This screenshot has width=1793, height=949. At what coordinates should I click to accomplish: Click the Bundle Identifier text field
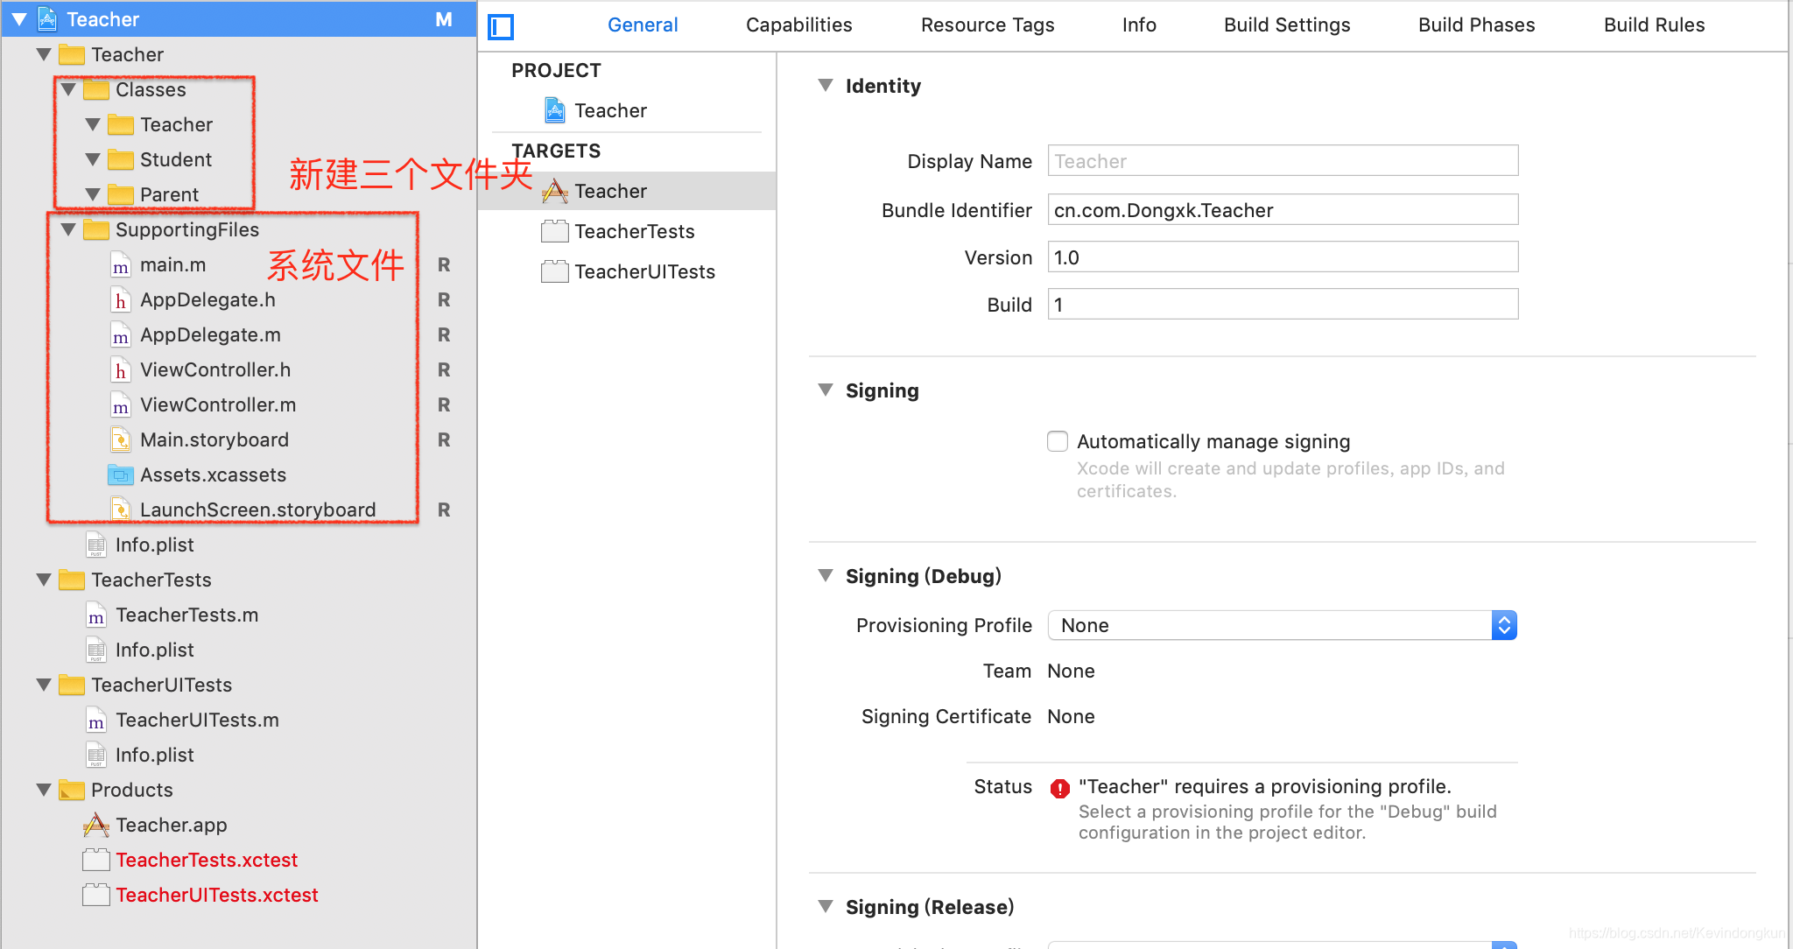click(x=1282, y=210)
